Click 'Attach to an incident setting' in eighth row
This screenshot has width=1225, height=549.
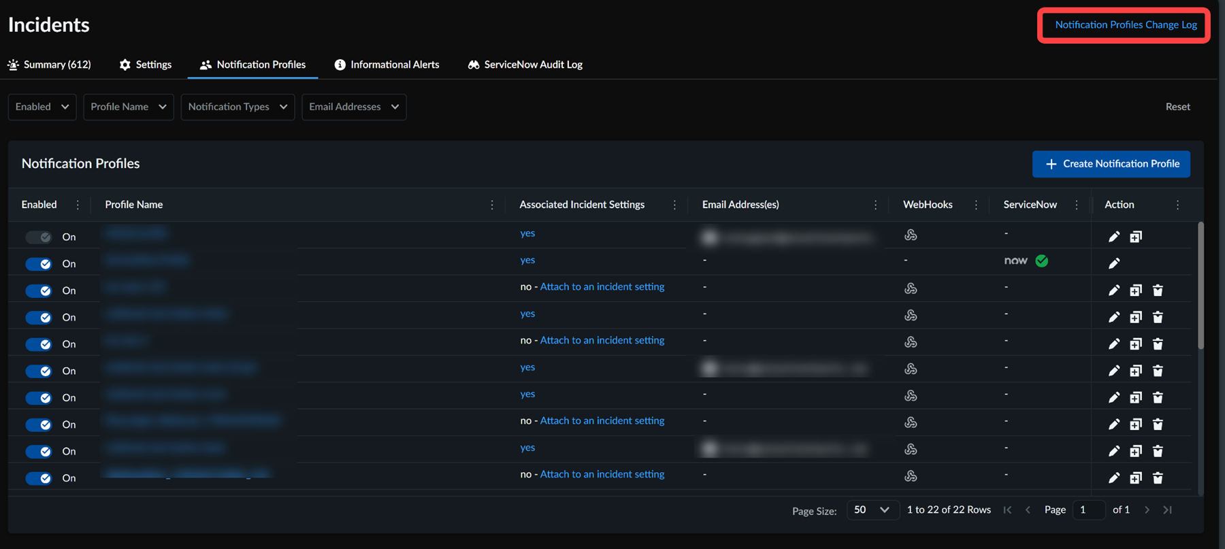(x=602, y=420)
